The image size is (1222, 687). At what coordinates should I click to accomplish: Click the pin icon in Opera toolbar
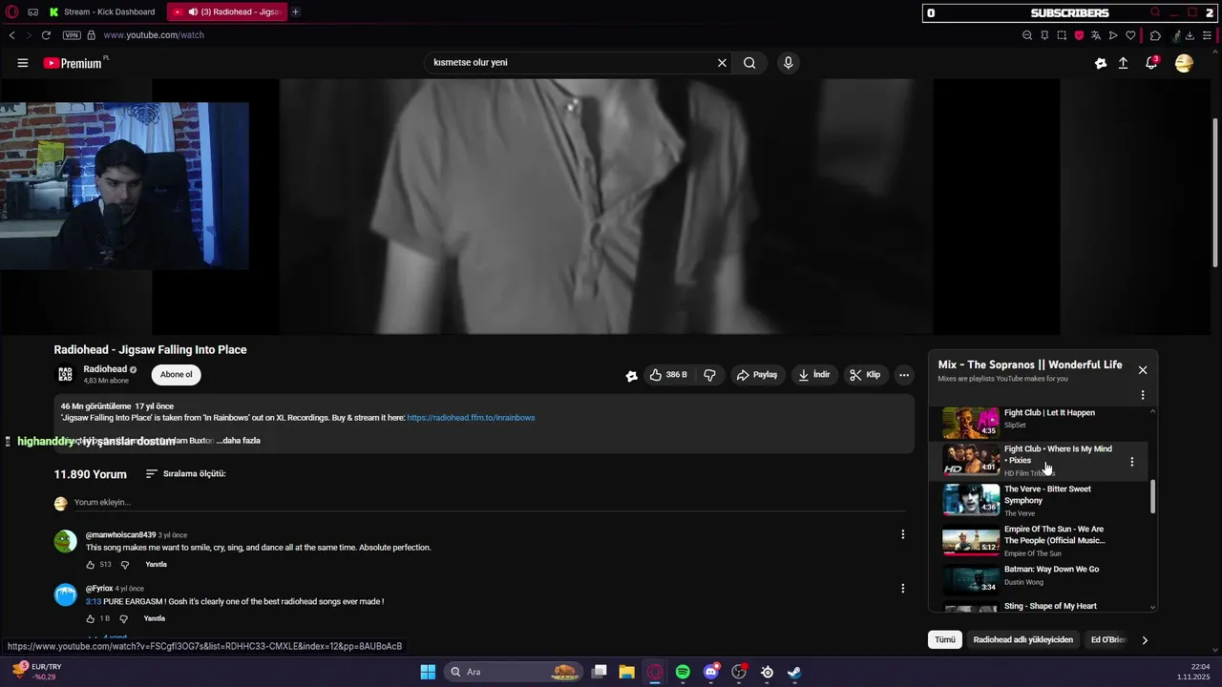1044,35
